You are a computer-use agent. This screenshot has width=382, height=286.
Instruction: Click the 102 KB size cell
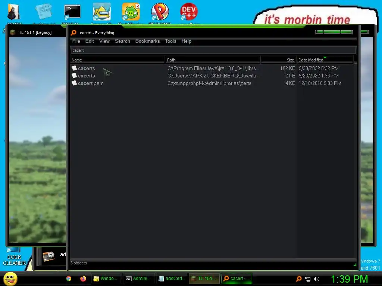point(288,69)
